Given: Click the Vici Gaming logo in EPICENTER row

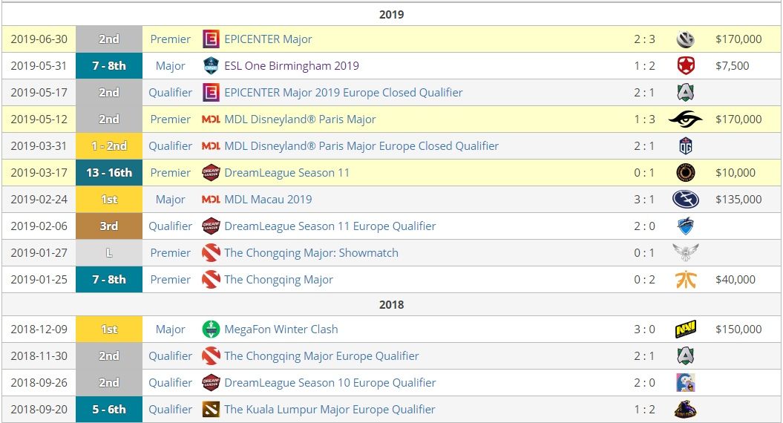Looking at the screenshot, I should 686,39.
